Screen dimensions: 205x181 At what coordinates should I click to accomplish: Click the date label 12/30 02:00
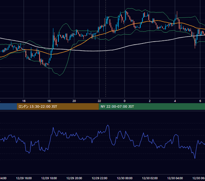pyautogui.click(x=150, y=178)
